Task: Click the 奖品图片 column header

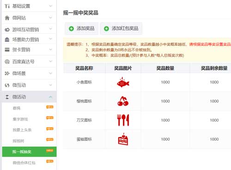Action: 123,68
